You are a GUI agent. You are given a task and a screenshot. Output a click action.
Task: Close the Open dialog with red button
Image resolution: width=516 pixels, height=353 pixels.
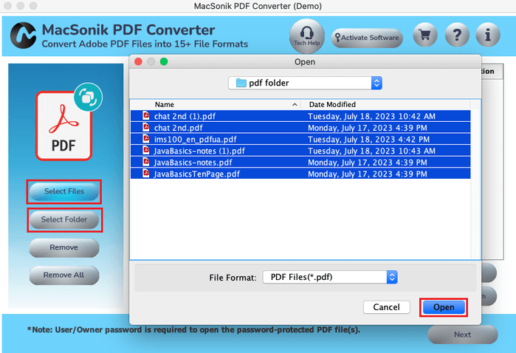click(x=138, y=61)
